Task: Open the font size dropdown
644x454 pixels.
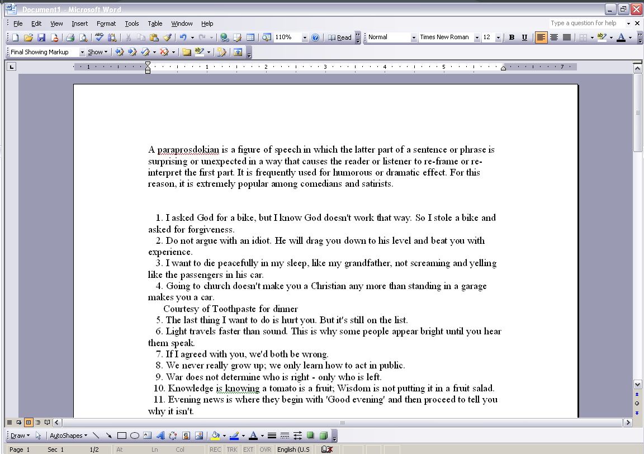Action: coord(499,37)
